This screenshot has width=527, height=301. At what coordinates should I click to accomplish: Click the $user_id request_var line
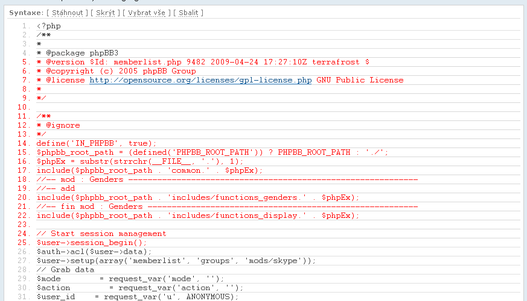pyautogui.click(x=138, y=297)
